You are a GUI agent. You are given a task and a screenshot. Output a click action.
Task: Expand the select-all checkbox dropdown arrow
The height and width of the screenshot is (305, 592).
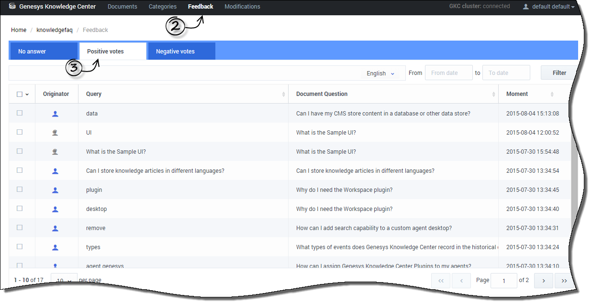tap(27, 95)
